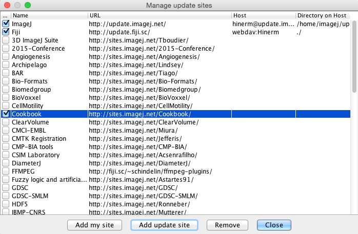Check the Biomedgroup checkbox
The height and width of the screenshot is (234, 358).
(6, 89)
